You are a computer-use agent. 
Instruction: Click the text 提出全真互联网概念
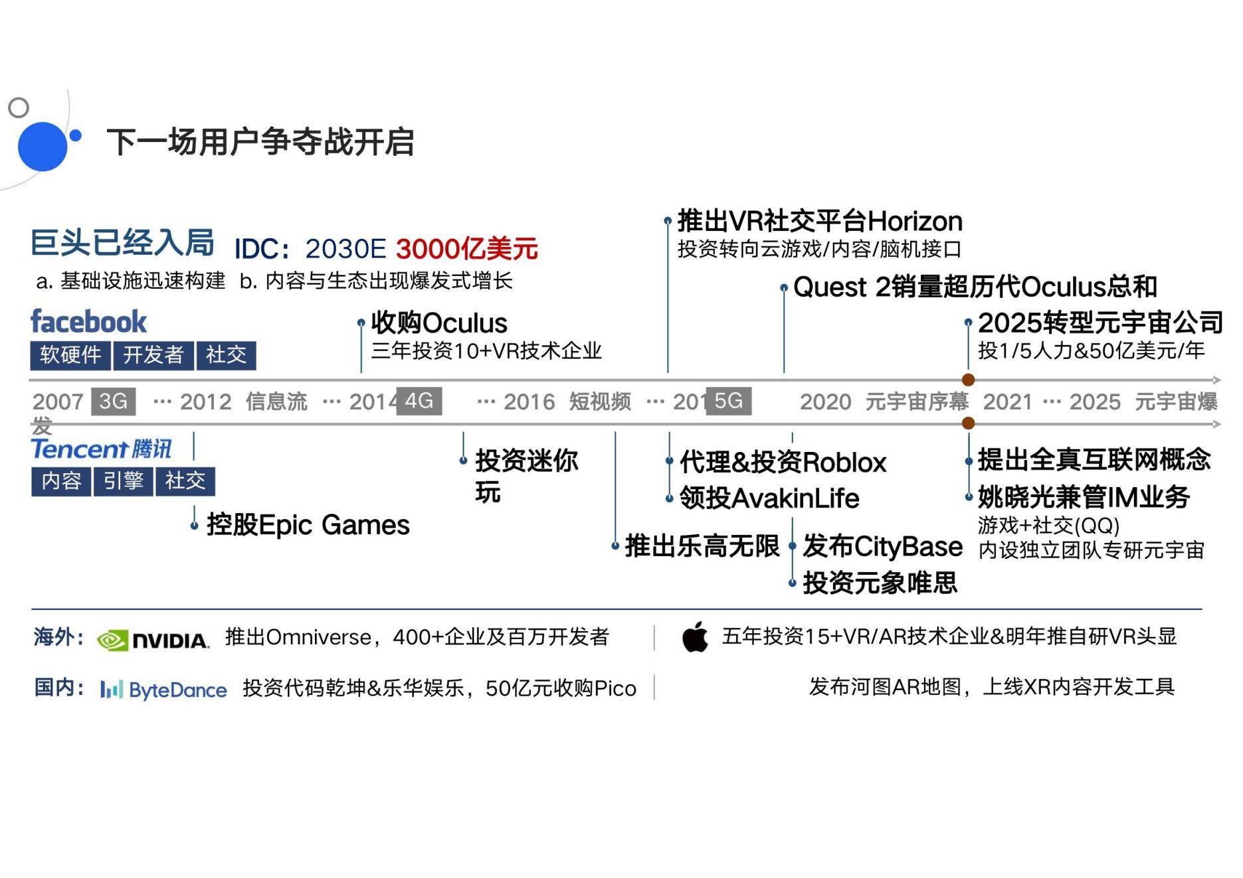(1094, 459)
